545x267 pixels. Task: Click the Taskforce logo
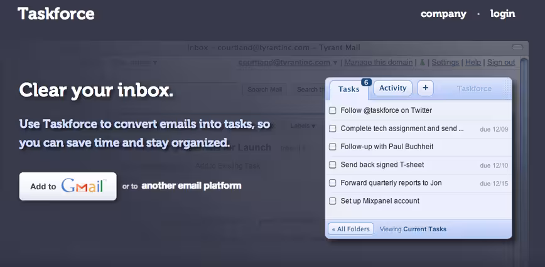coord(56,14)
